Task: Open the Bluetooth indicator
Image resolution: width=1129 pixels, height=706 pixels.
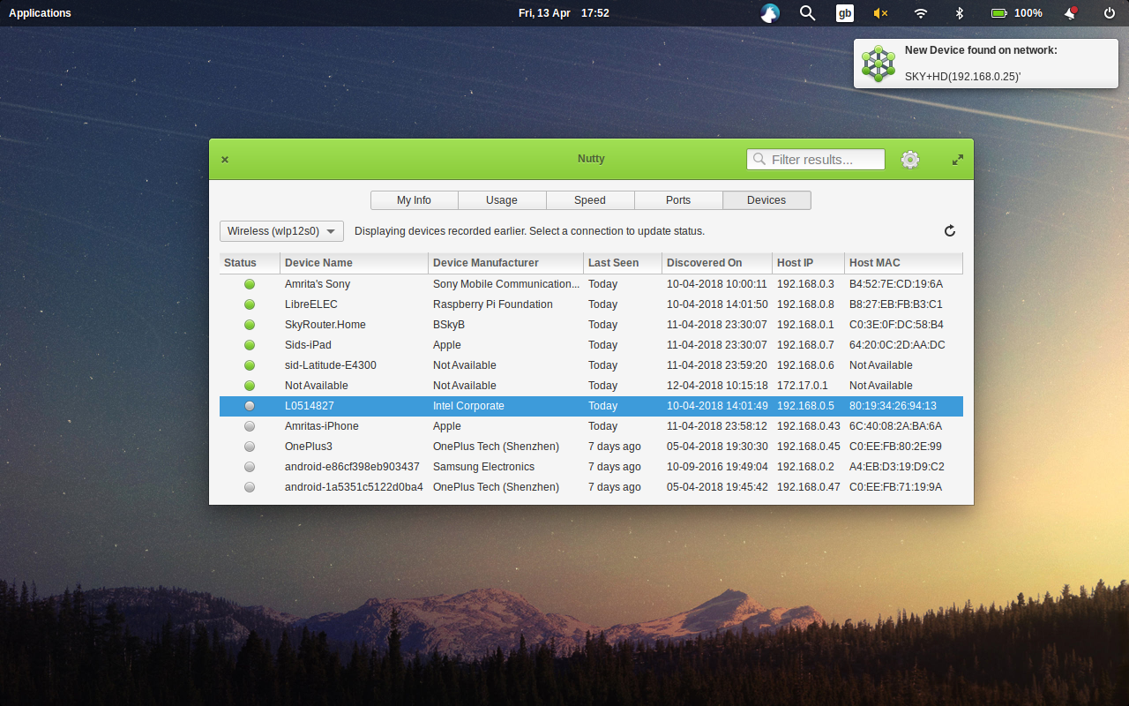Action: tap(960, 13)
